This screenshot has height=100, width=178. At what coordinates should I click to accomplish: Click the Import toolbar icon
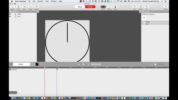(x=12, y=7)
